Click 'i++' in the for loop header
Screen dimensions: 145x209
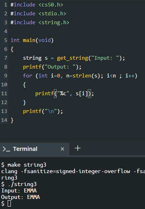pos(130,76)
